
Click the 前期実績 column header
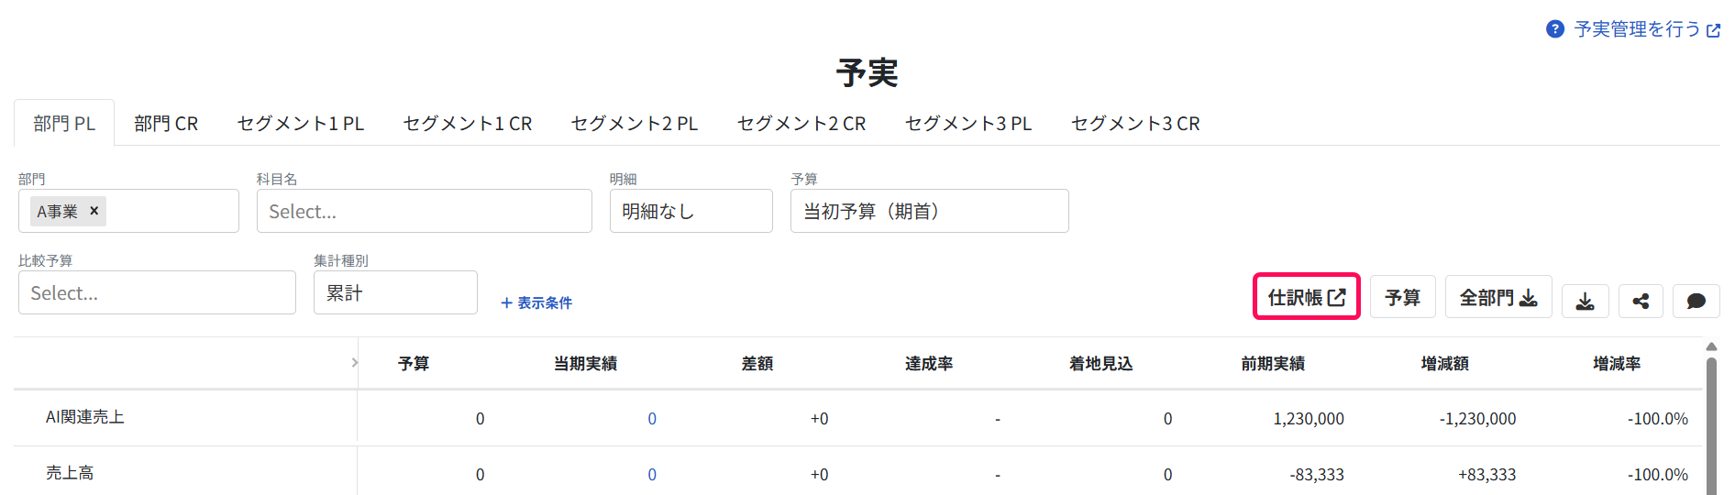1273,364
